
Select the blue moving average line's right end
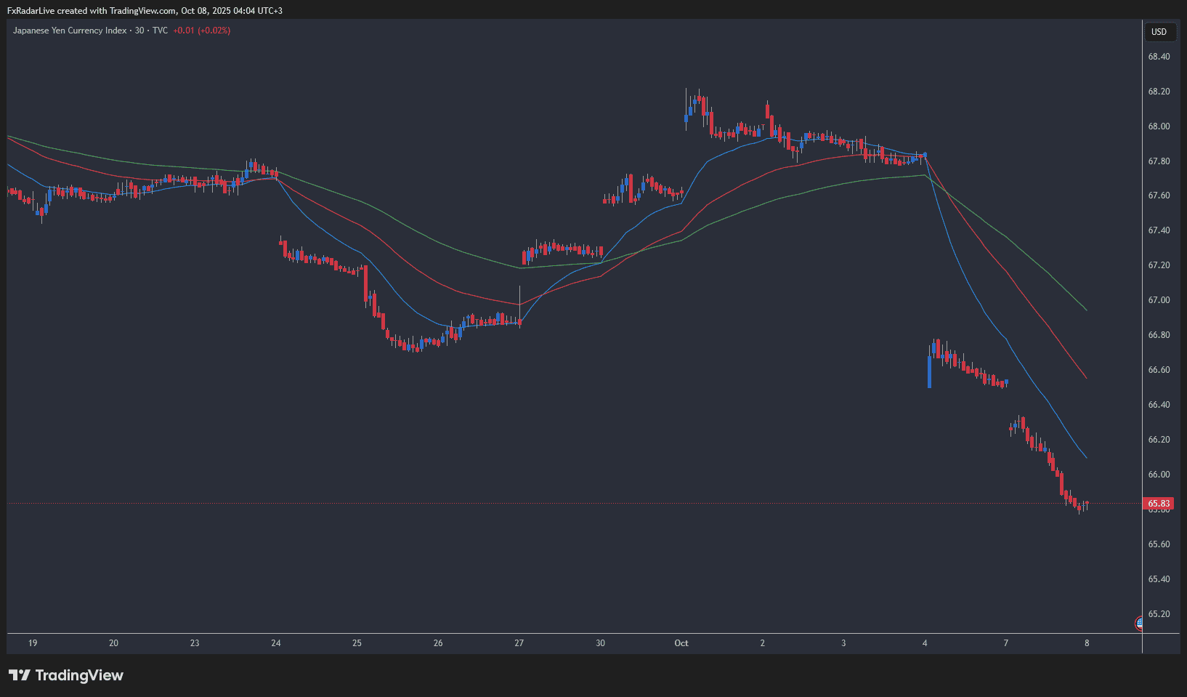(x=1085, y=456)
